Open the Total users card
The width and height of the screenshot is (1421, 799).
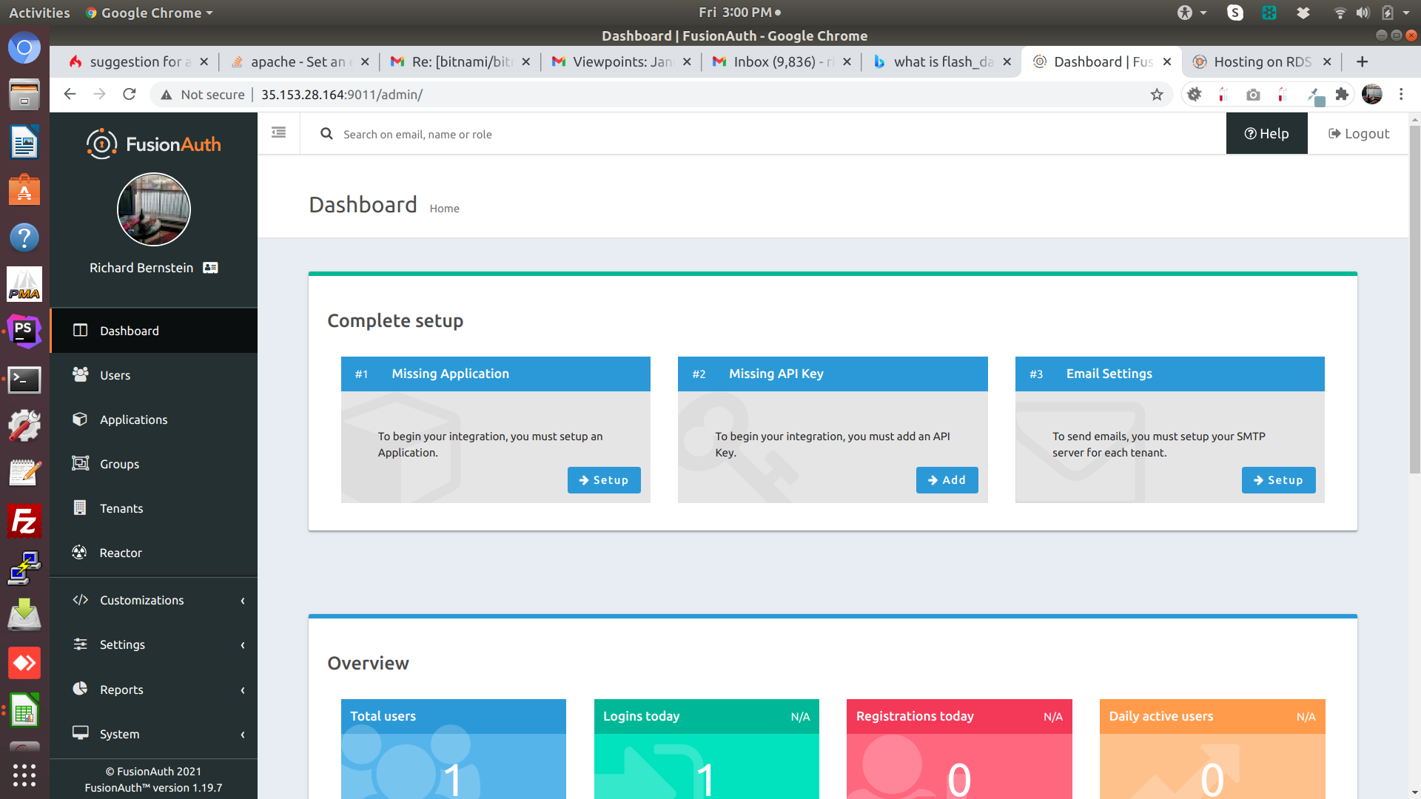[454, 749]
